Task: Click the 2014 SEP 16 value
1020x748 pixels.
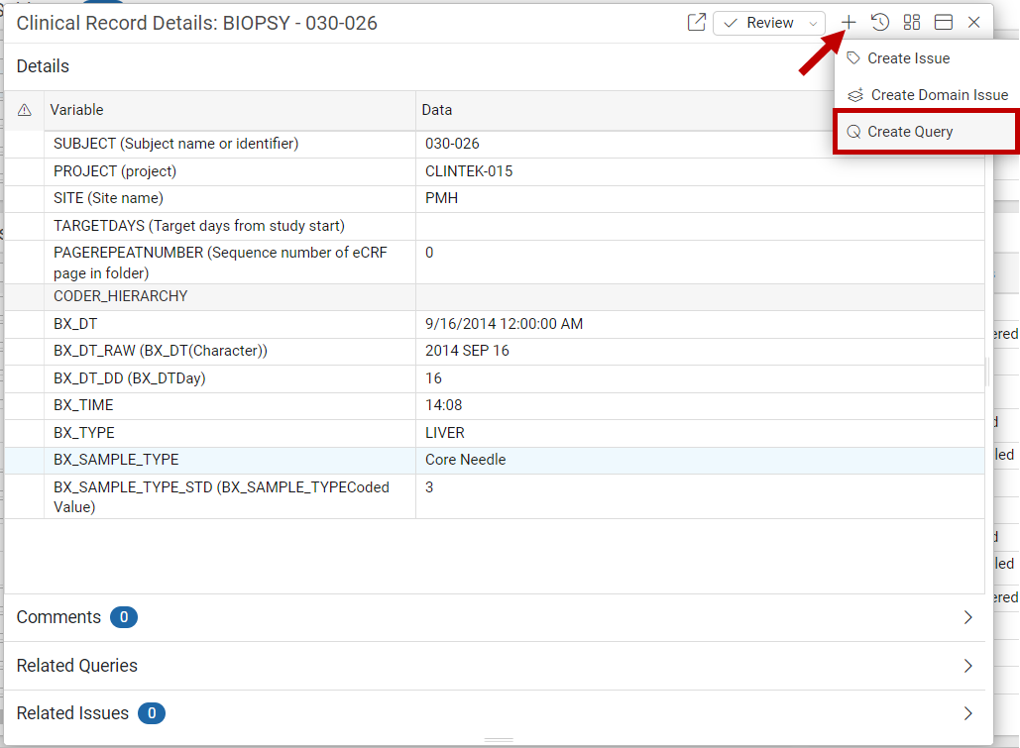Action: pyautogui.click(x=467, y=351)
